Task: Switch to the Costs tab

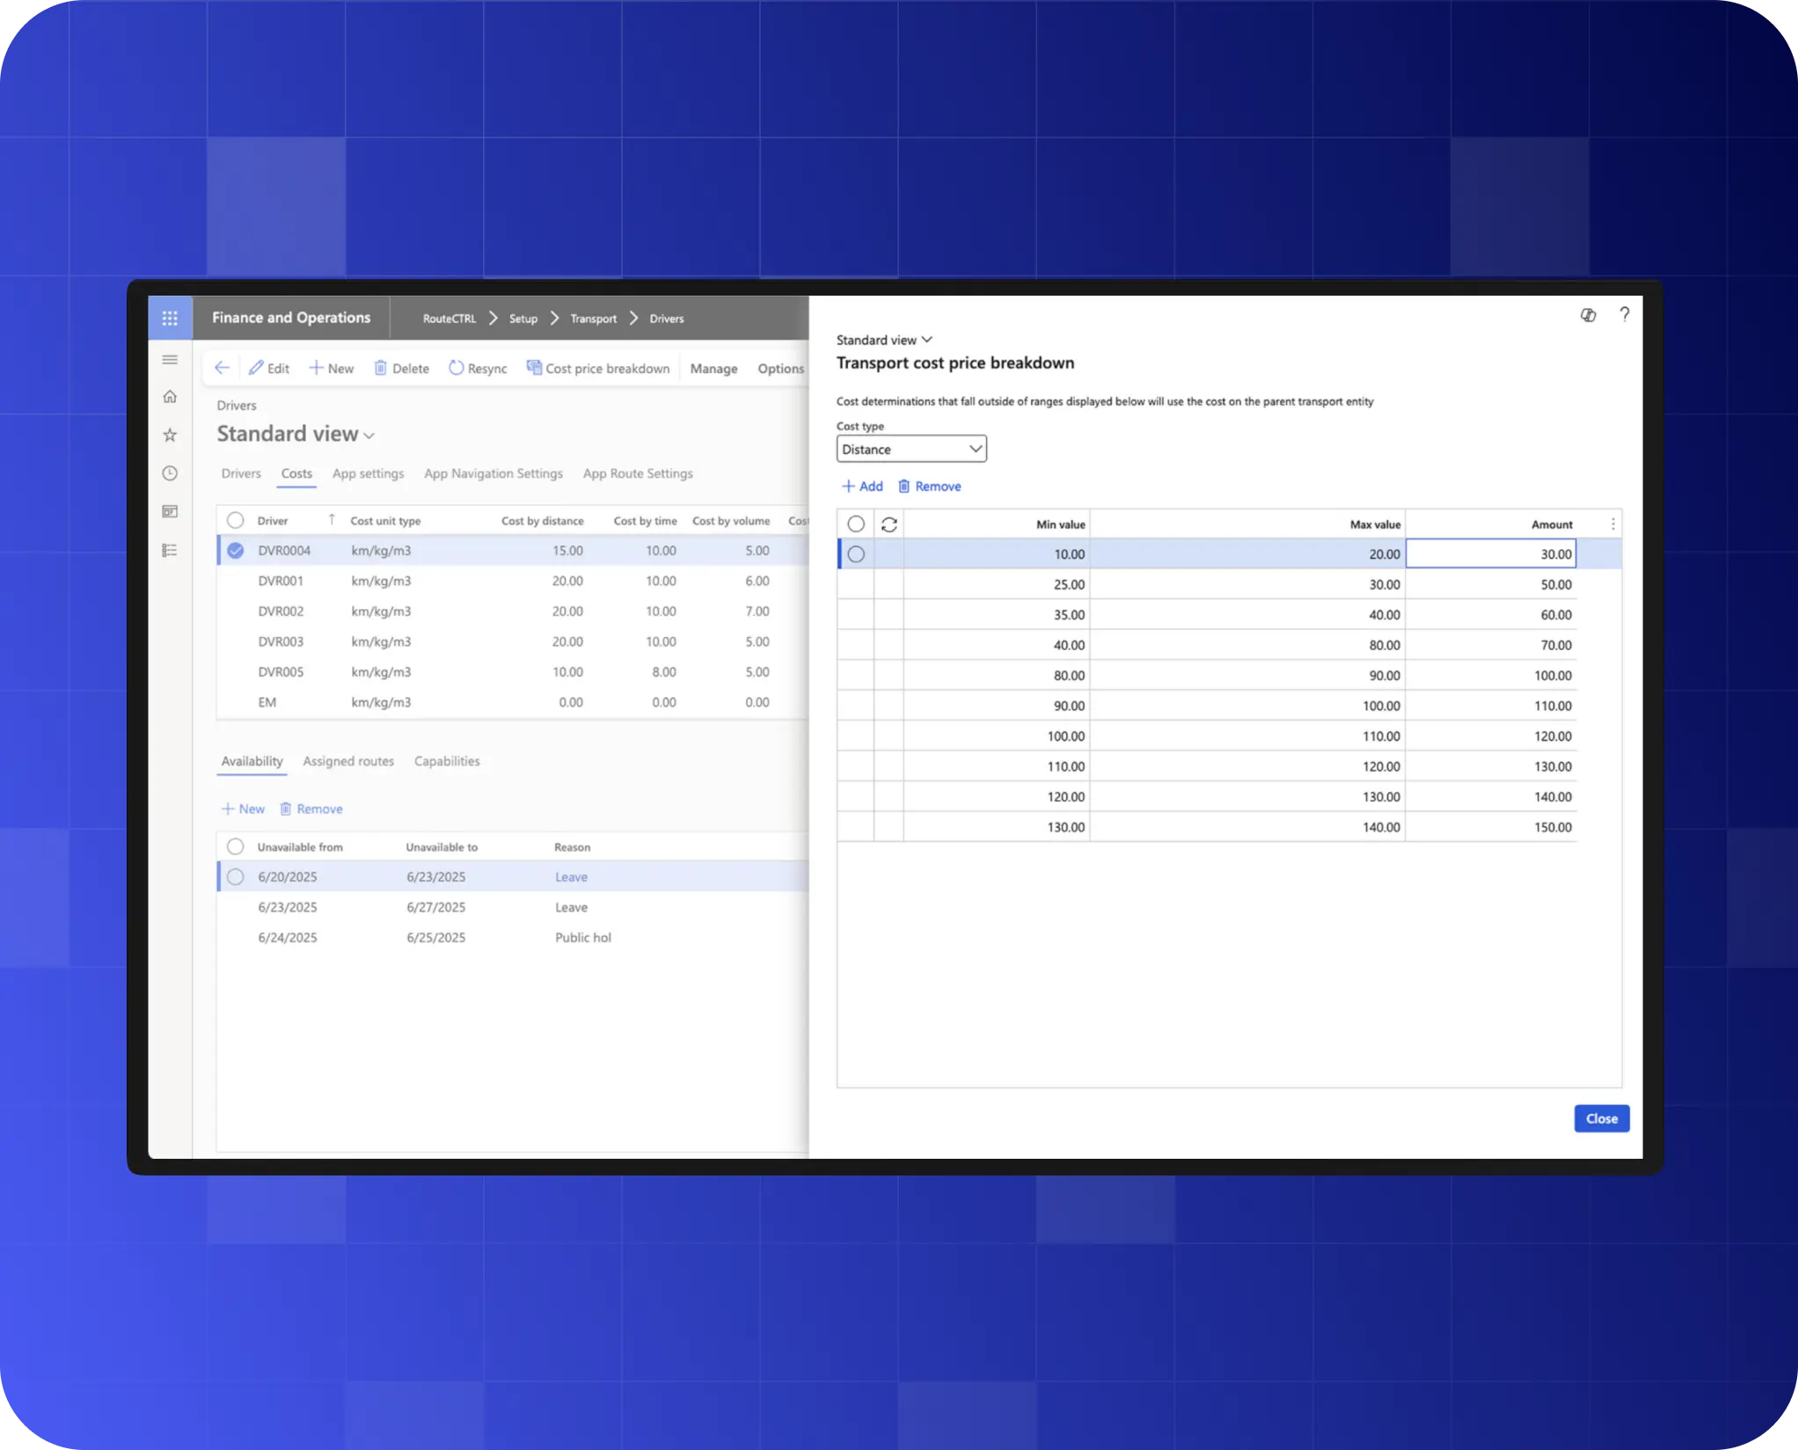Action: tap(296, 473)
